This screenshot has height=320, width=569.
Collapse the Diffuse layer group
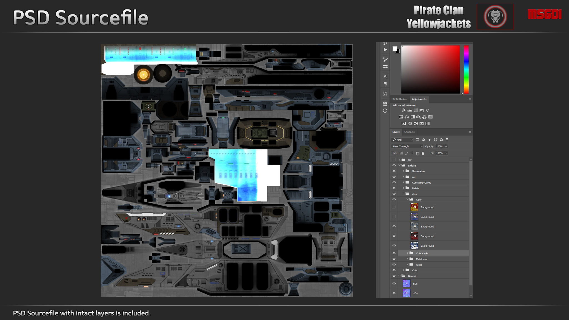click(400, 165)
